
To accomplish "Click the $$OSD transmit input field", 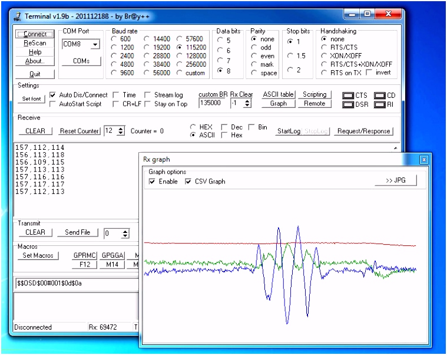I will pos(77,284).
